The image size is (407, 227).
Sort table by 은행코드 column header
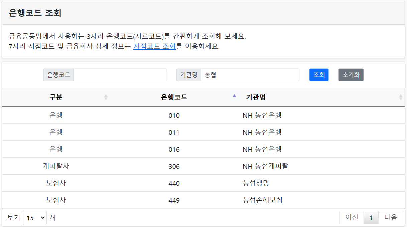click(174, 97)
